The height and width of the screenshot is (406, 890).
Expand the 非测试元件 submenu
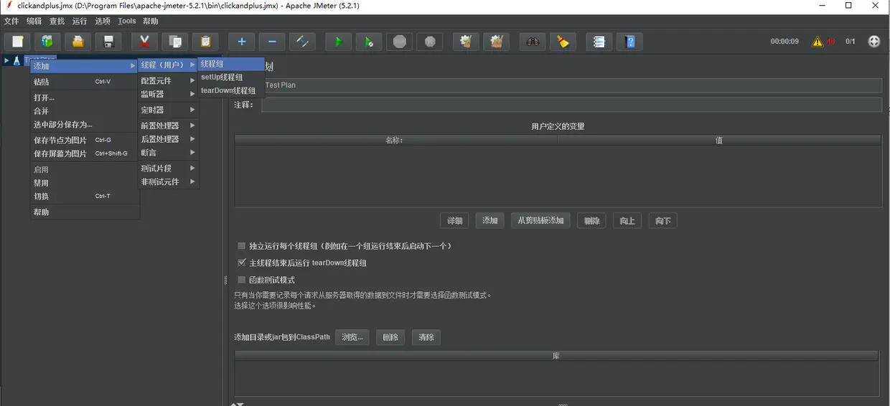(168, 182)
